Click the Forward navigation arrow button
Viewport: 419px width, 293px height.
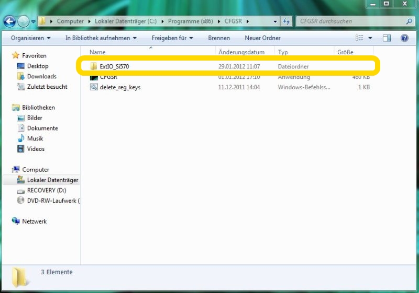pos(24,21)
